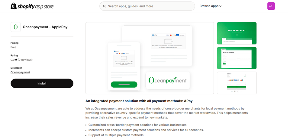290x139 pixels.
Task: Click the browser window icon in desktop mockup
Action: [x=168, y=42]
